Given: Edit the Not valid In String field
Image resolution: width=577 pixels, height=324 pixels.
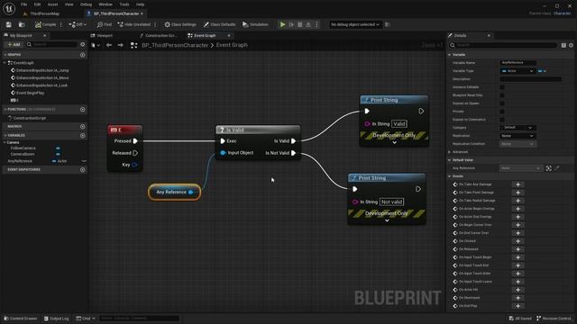Looking at the screenshot, I should click(391, 202).
